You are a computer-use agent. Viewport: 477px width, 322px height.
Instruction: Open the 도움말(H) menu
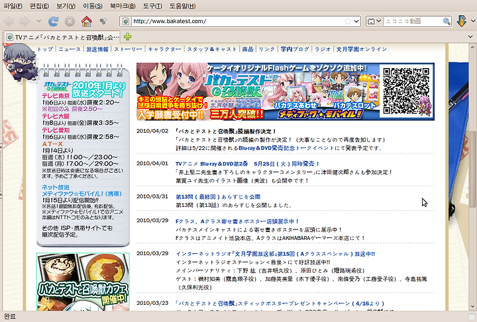(x=183, y=6)
